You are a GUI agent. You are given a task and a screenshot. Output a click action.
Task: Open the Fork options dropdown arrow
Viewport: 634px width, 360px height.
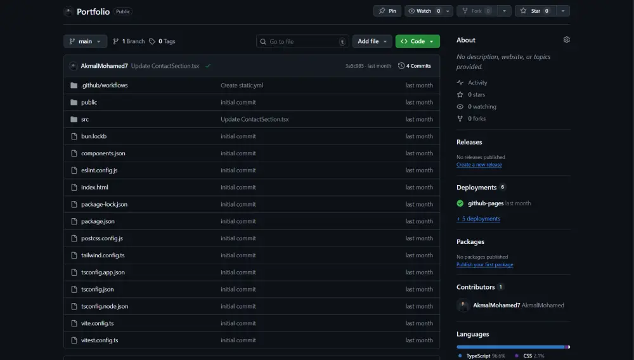tap(504, 11)
